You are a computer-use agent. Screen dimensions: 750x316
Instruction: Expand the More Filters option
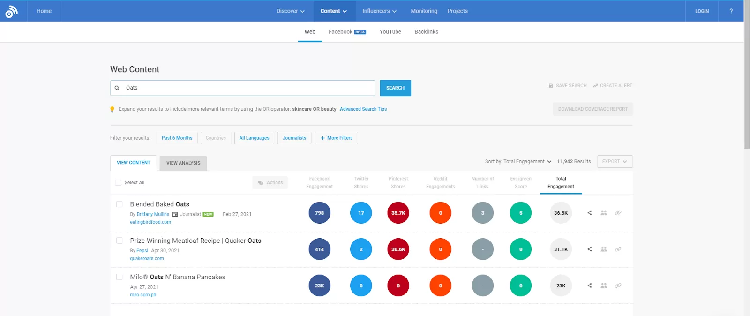point(336,138)
